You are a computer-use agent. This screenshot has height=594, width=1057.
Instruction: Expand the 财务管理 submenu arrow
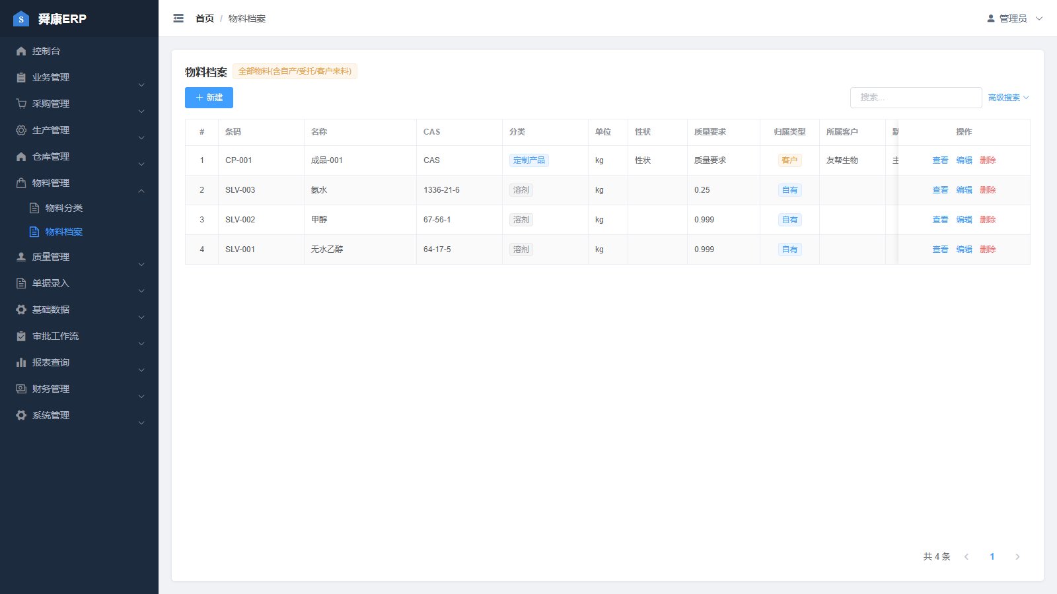141,397
